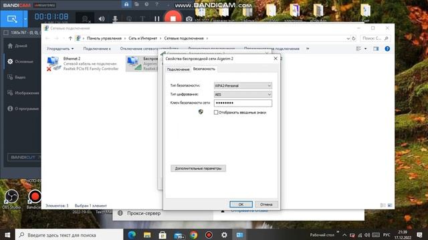The width and height of the screenshot is (428, 240).
Task: Click the Network Connections search box
Action: tap(375, 39)
